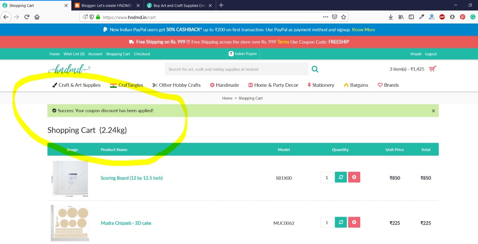Open the cart icon beside ₹1,425
Viewport: 478px width, 244px height.
point(432,69)
